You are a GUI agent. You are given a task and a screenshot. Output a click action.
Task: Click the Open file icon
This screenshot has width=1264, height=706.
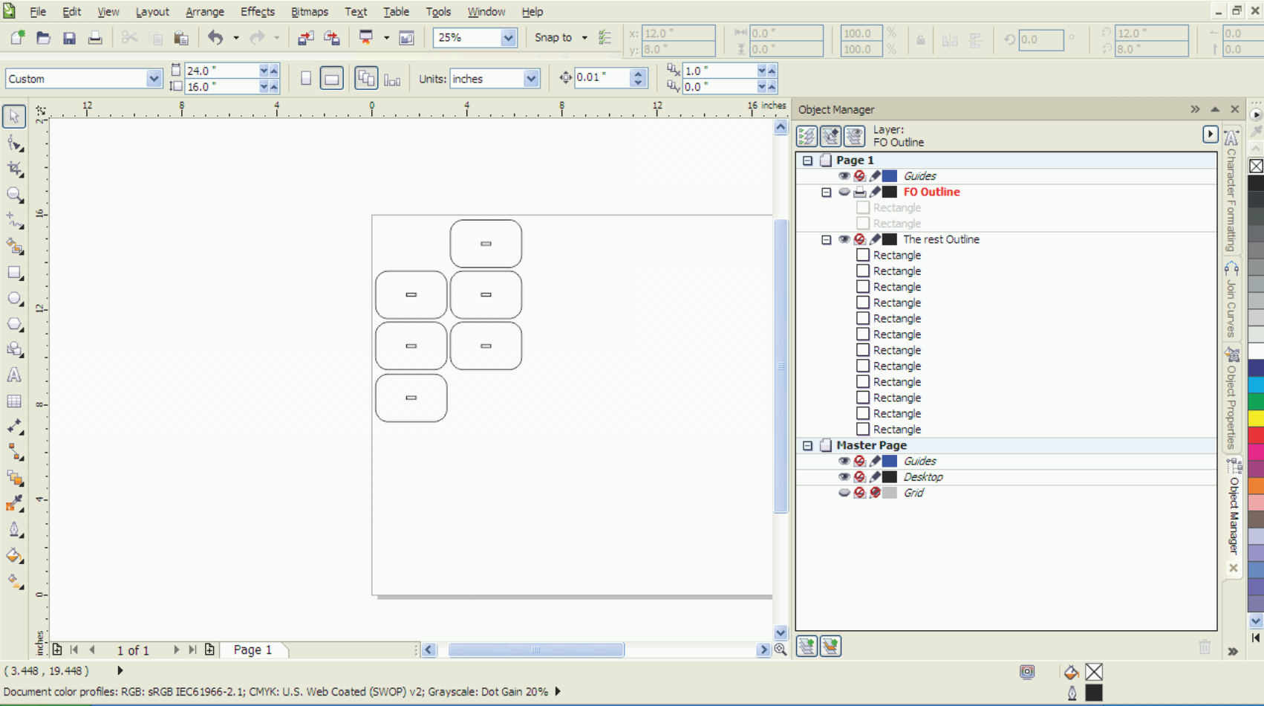(x=43, y=38)
